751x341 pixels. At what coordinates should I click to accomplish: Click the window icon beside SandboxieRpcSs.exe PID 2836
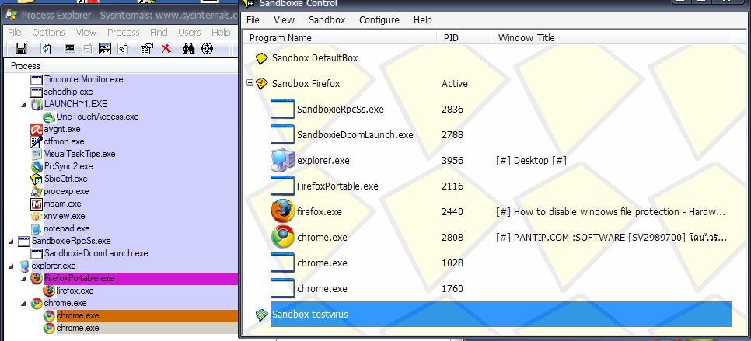pyautogui.click(x=282, y=109)
